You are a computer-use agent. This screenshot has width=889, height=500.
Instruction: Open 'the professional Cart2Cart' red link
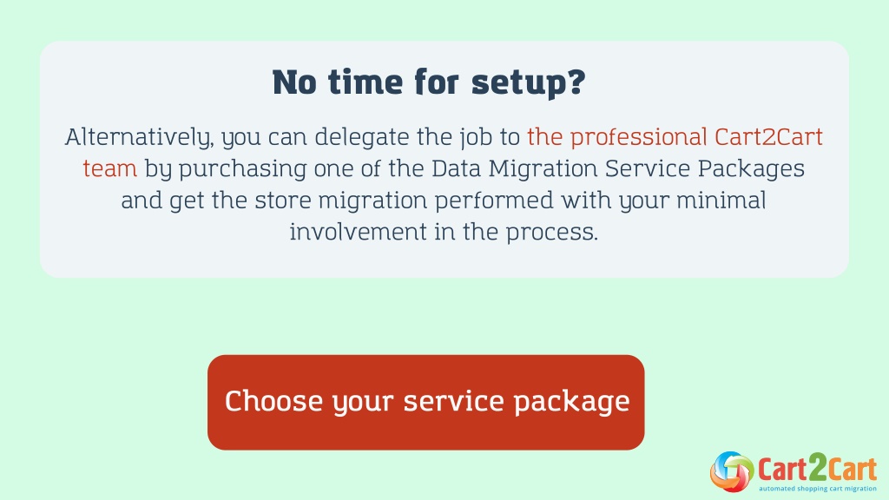point(675,137)
